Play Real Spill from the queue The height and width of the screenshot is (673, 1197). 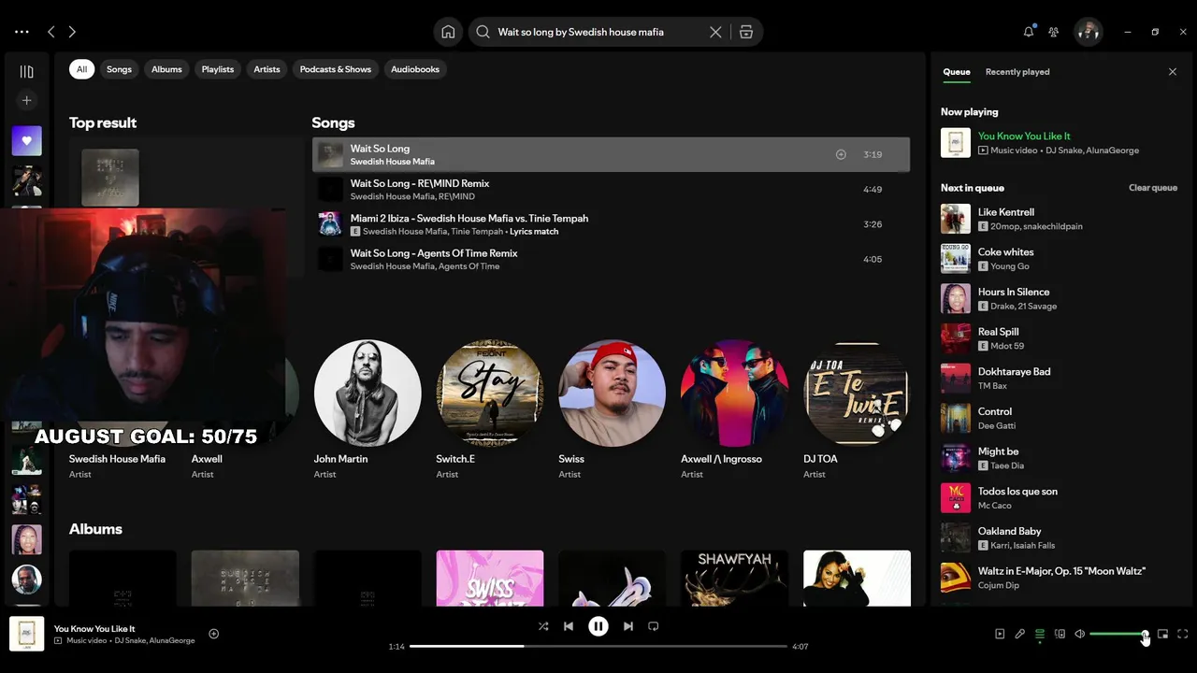pos(1060,338)
